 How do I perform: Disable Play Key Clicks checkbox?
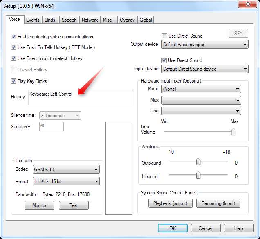pos(13,81)
